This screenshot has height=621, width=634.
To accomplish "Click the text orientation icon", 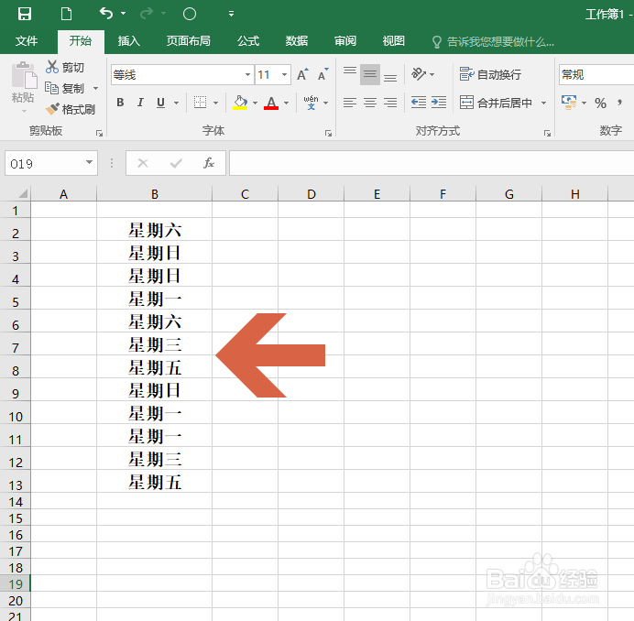I will pyautogui.click(x=419, y=74).
